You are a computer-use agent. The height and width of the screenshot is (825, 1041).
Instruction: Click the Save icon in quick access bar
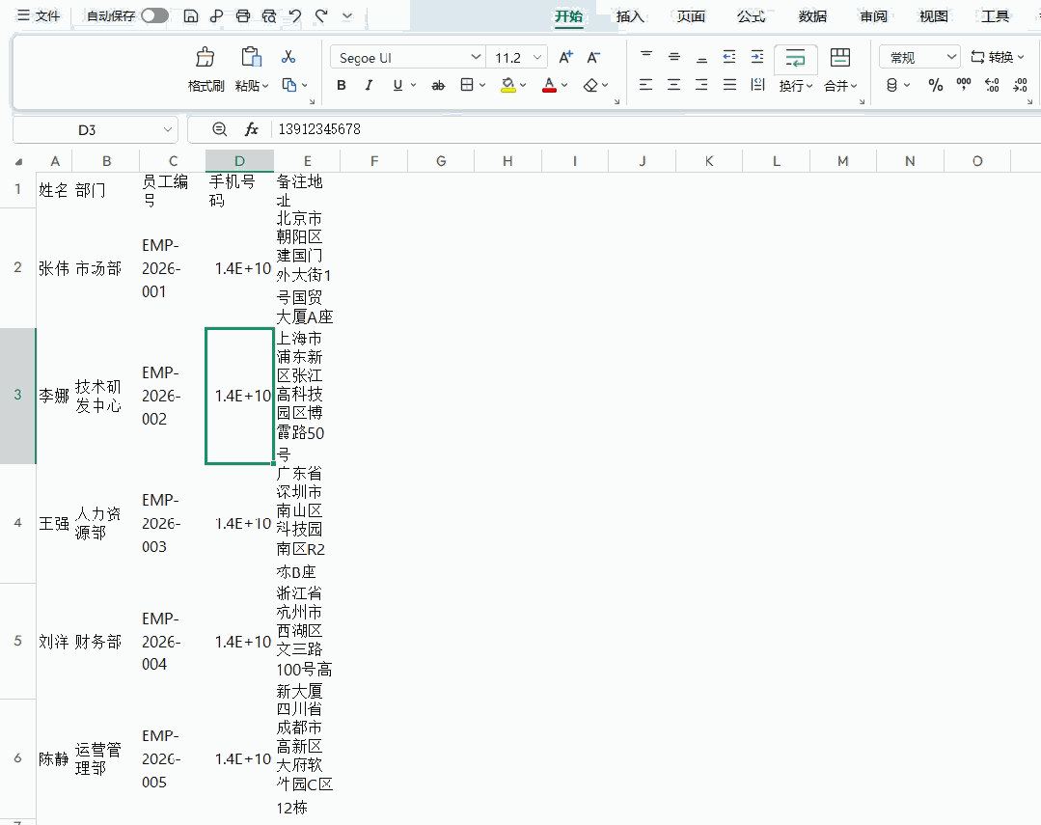[x=190, y=16]
